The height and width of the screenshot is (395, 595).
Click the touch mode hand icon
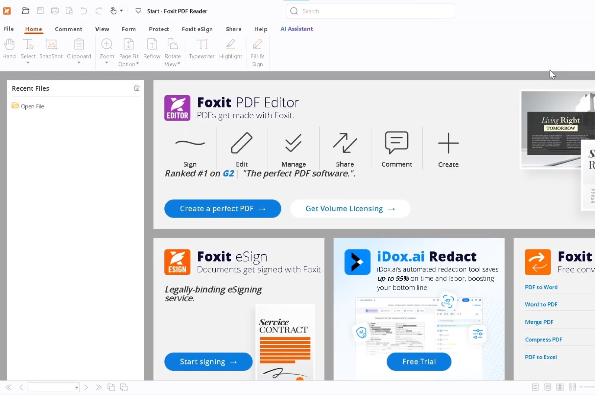coord(113,11)
